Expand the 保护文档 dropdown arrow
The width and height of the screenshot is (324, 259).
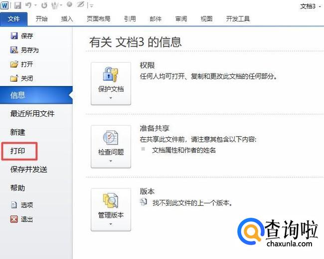click(x=111, y=98)
